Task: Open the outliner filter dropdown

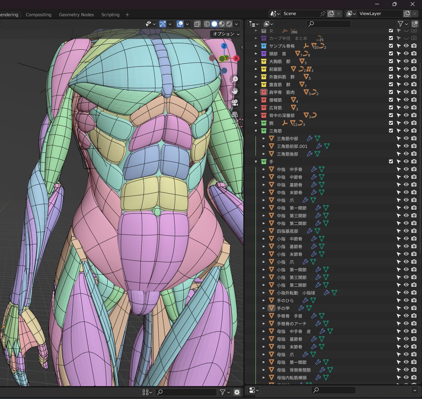Action: click(403, 24)
